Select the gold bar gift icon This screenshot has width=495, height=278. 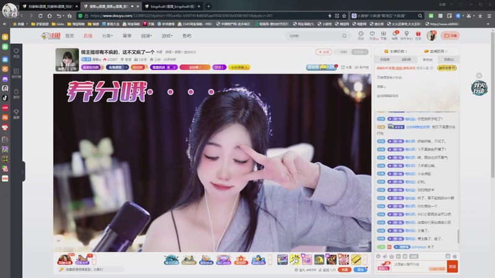(356, 259)
